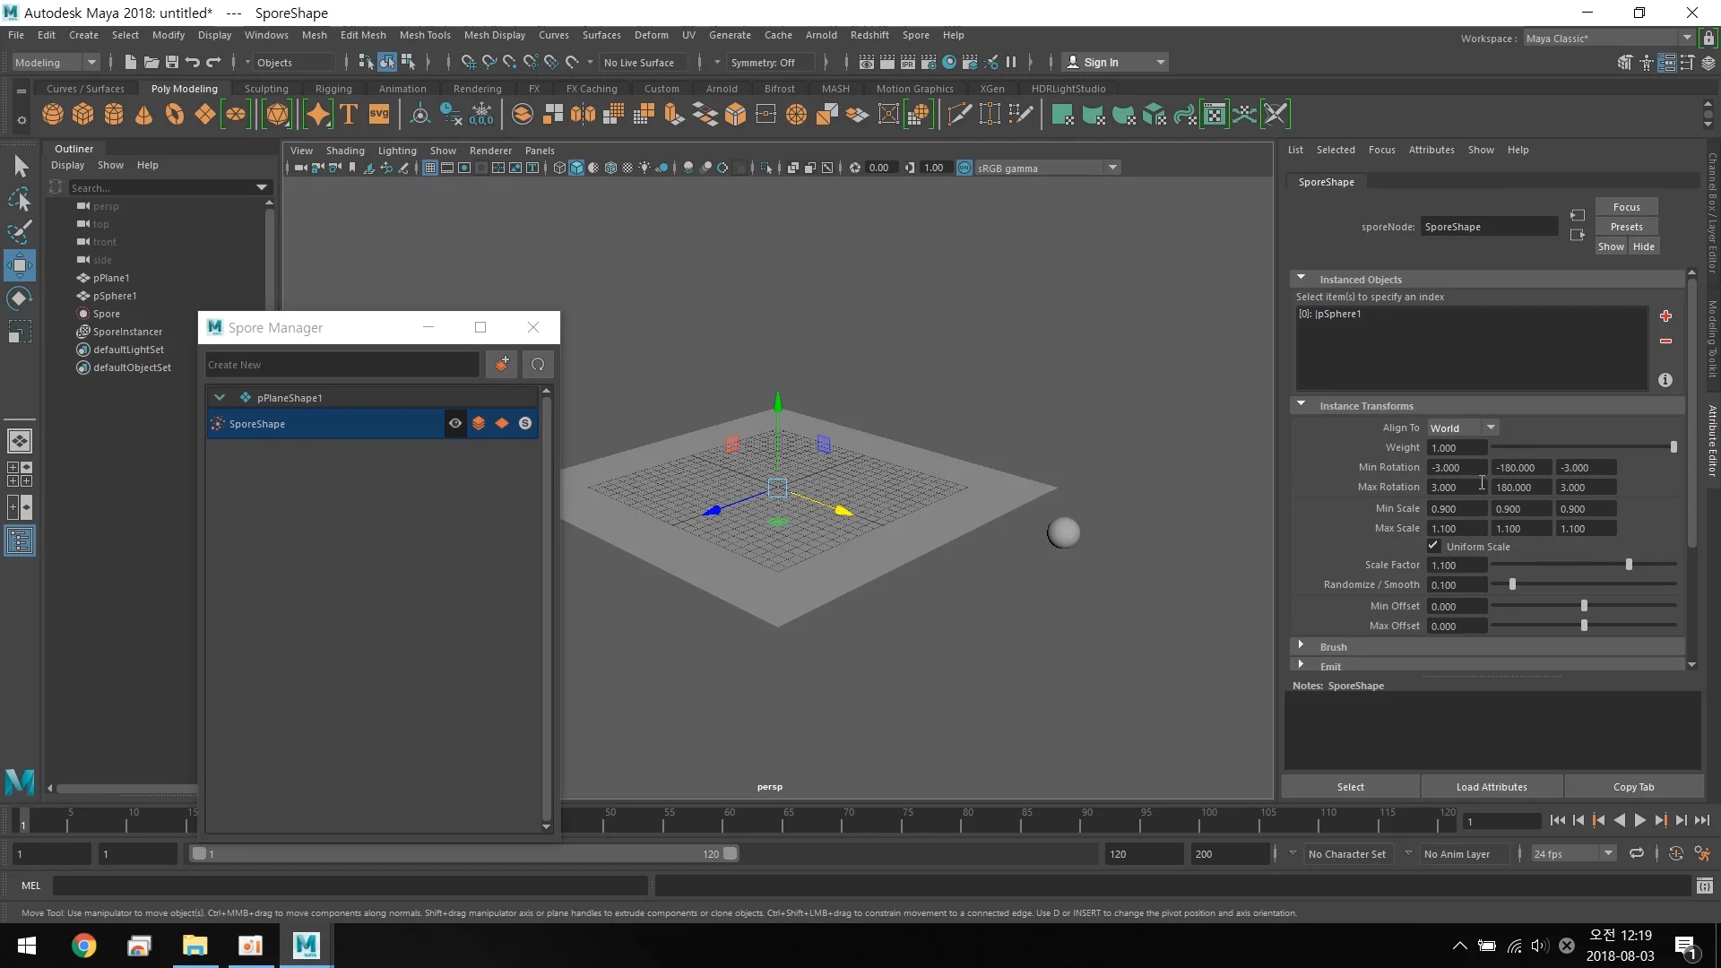Click the Presets button
Viewport: 1721px width, 968px height.
tap(1626, 227)
